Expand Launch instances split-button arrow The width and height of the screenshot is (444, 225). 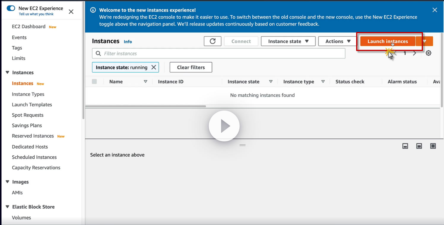tap(424, 41)
